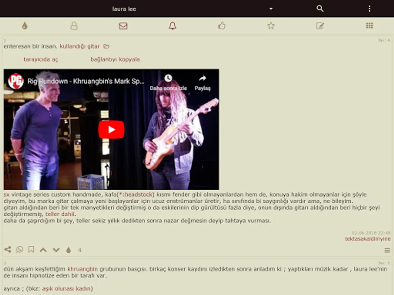Click 'bağlantıyı kopyala' link
This screenshot has height=295, width=394.
pos(115,59)
